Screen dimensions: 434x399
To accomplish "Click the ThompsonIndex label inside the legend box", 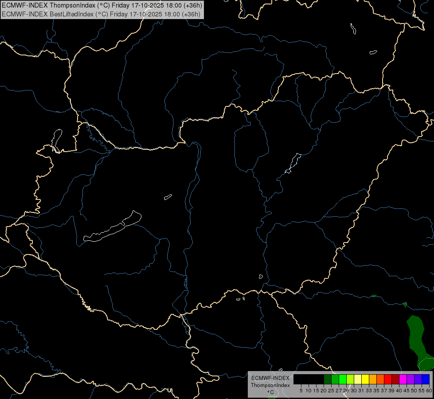I will 270,385.
